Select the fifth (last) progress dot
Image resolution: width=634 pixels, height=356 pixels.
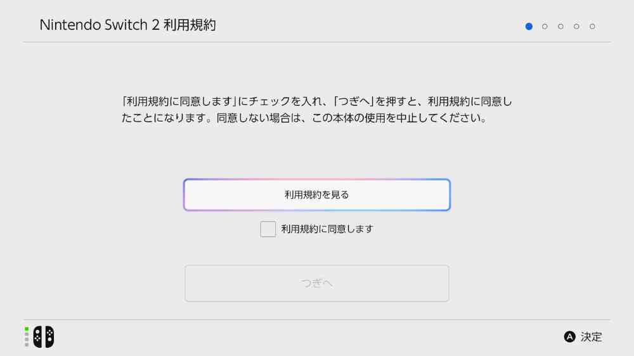tap(592, 27)
